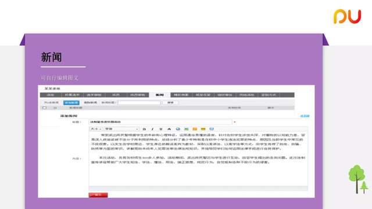Click the red 提交 submit button
This screenshot has height=209, width=372.
click(x=98, y=195)
